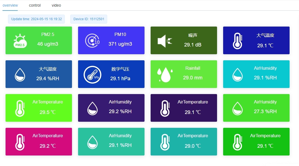Click the 大气湿度 droplet icon
The image size is (299, 166).
tap(19, 74)
